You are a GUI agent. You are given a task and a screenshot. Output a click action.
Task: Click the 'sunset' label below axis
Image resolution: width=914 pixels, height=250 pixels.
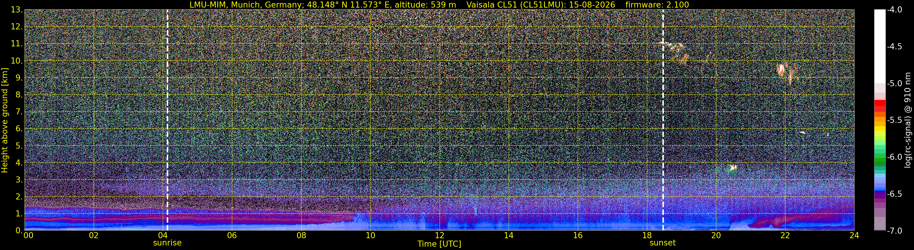(x=662, y=243)
